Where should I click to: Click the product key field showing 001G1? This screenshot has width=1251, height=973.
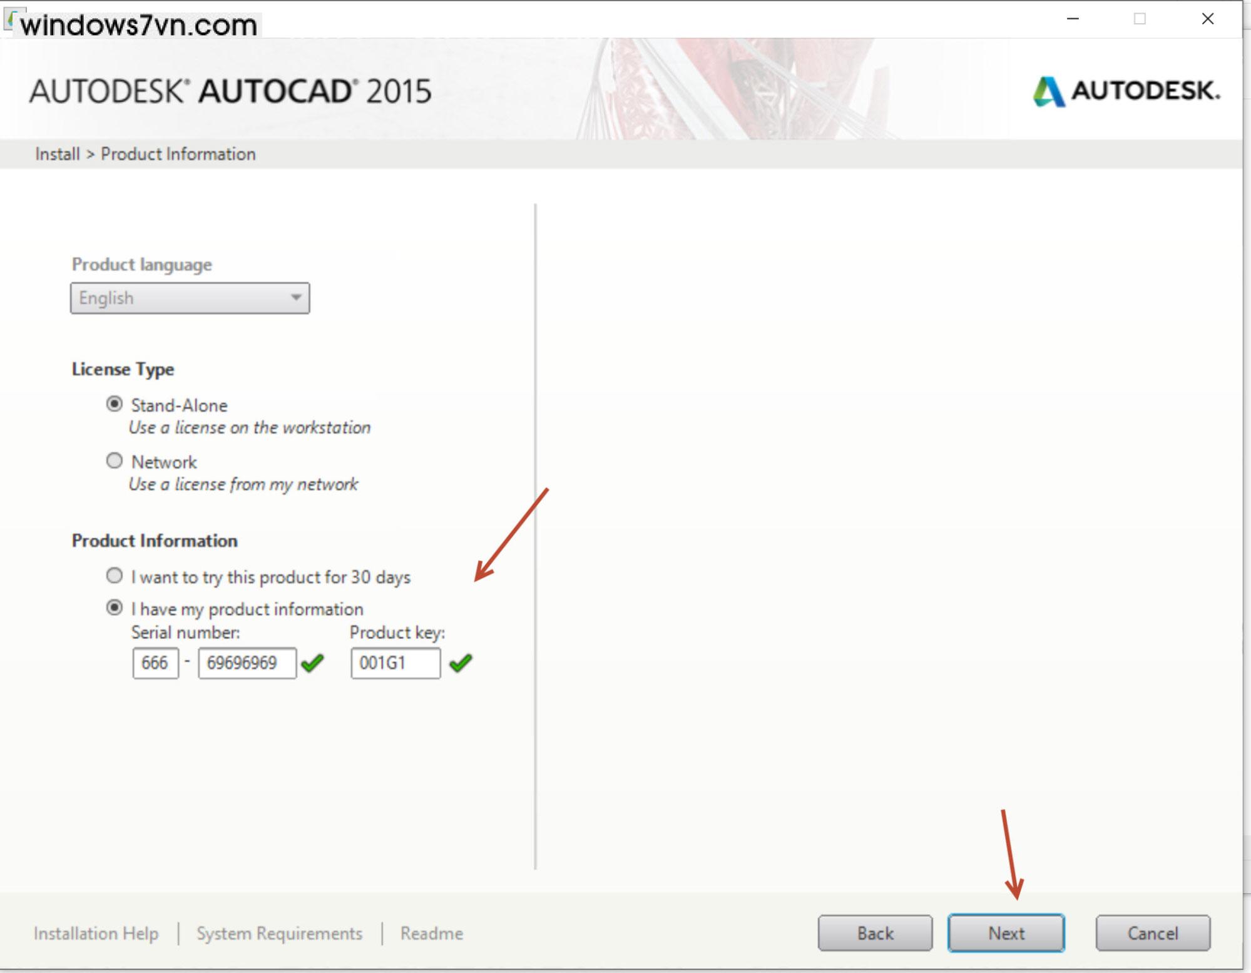[x=396, y=663]
